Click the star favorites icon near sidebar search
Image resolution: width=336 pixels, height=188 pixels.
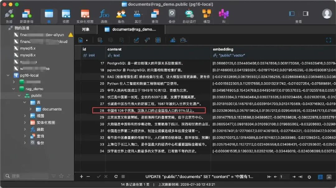click(x=61, y=176)
